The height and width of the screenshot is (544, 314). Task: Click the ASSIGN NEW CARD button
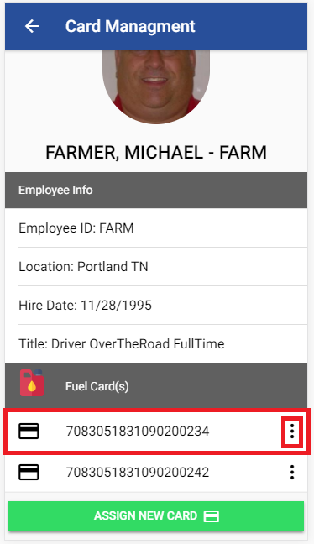point(156,516)
